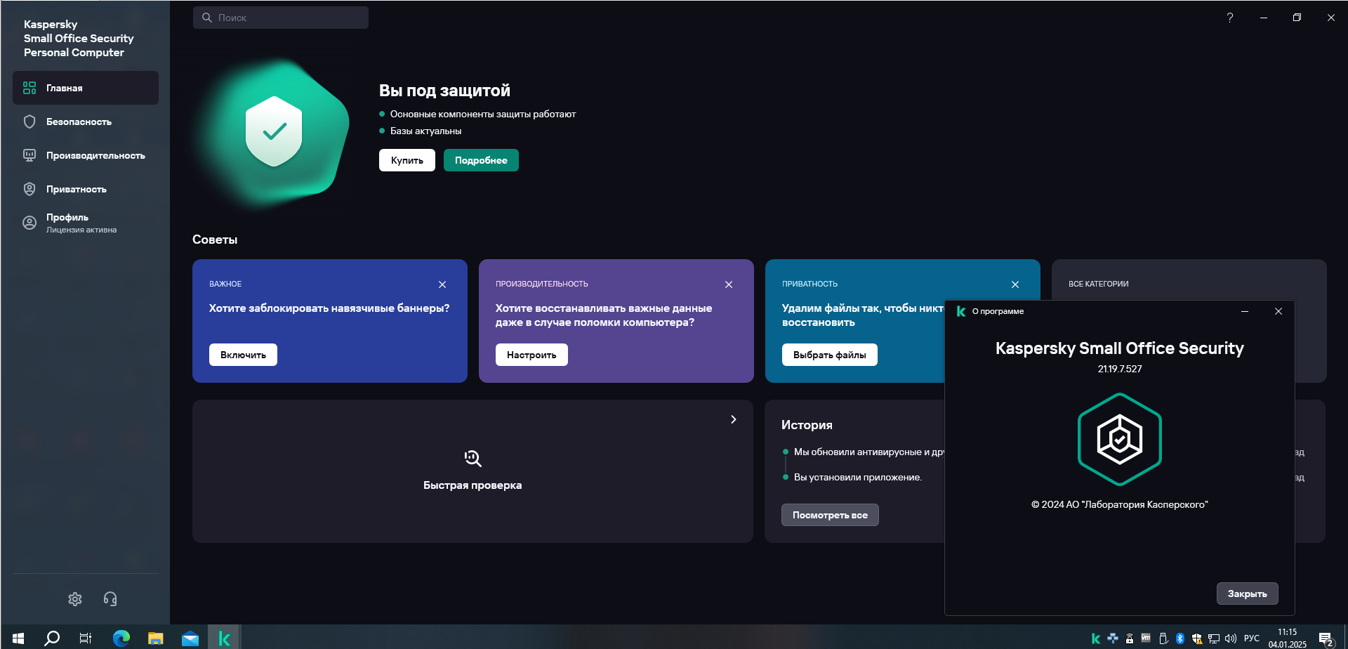
Task: Dismiss the ПРИВАТНОСТЬ tip card
Action: (x=1015, y=284)
